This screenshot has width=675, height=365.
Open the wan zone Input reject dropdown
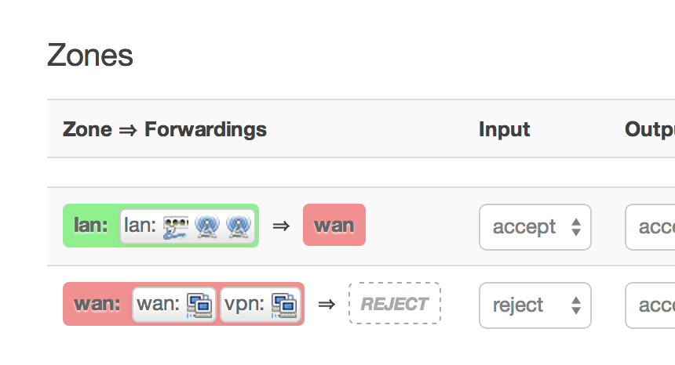pyautogui.click(x=535, y=305)
